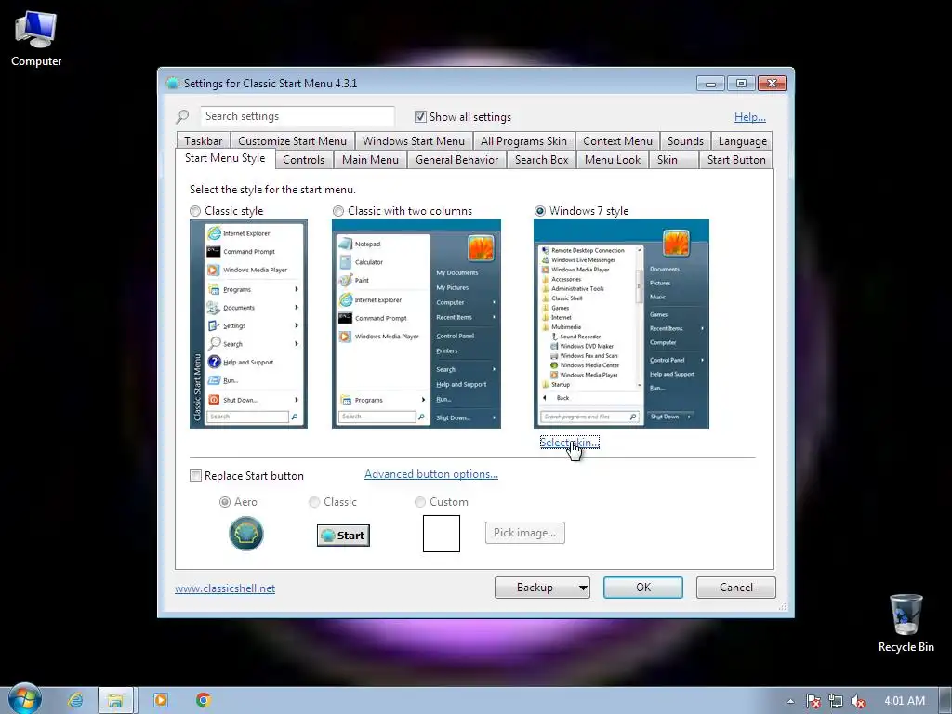Image resolution: width=952 pixels, height=714 pixels.
Task: Switch to the General Behavior tab
Action: coord(456,160)
